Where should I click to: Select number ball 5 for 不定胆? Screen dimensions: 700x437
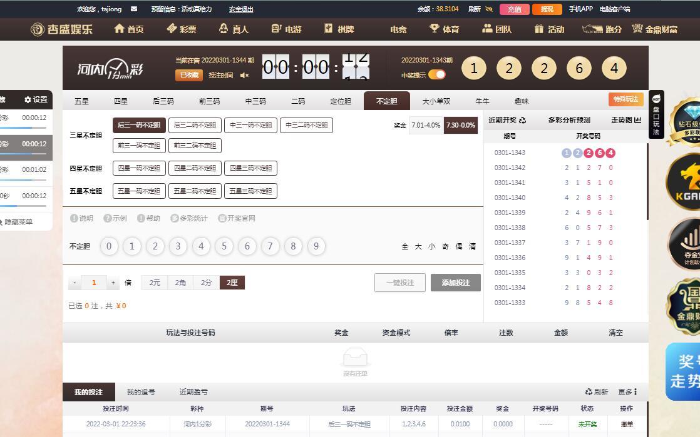(224, 246)
